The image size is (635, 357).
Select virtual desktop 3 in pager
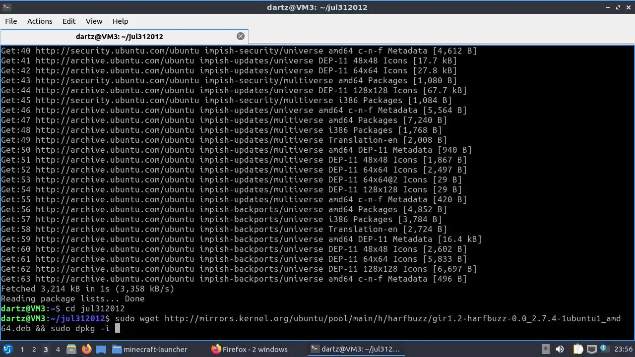click(x=46, y=349)
